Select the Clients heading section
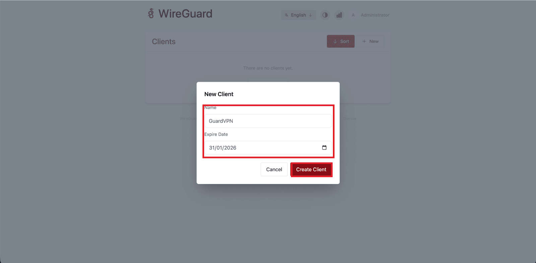 (x=163, y=41)
